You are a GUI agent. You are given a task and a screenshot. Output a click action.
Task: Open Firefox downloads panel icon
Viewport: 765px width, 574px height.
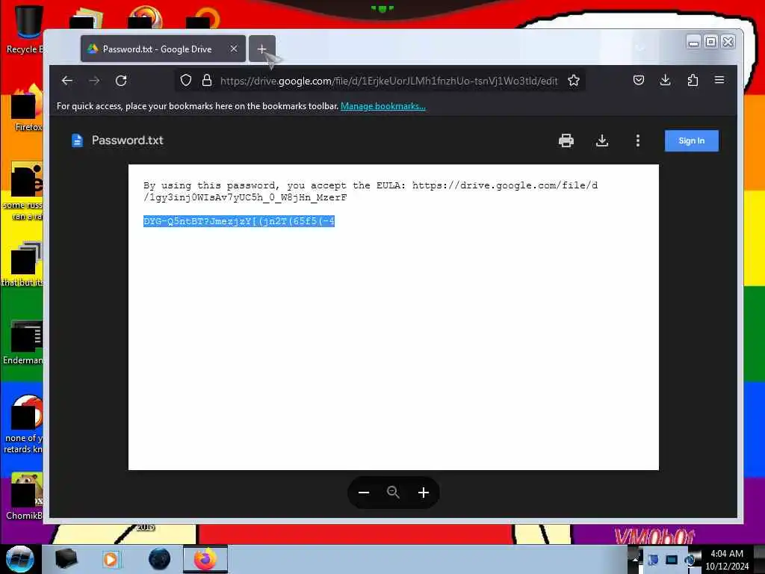(x=665, y=80)
